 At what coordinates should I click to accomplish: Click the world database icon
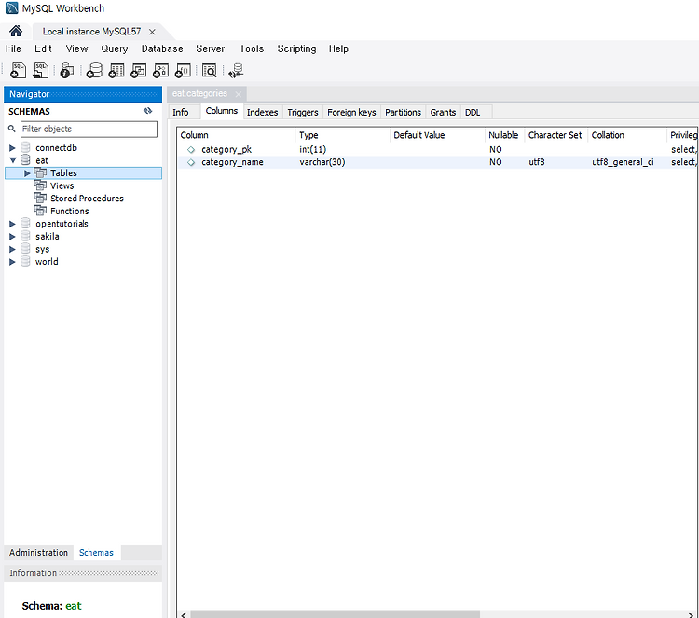click(x=25, y=261)
